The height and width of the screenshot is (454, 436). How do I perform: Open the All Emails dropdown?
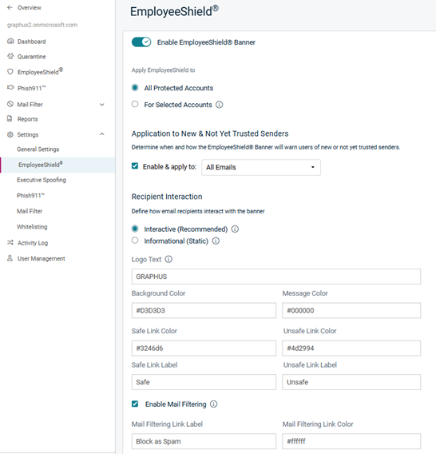pos(261,167)
